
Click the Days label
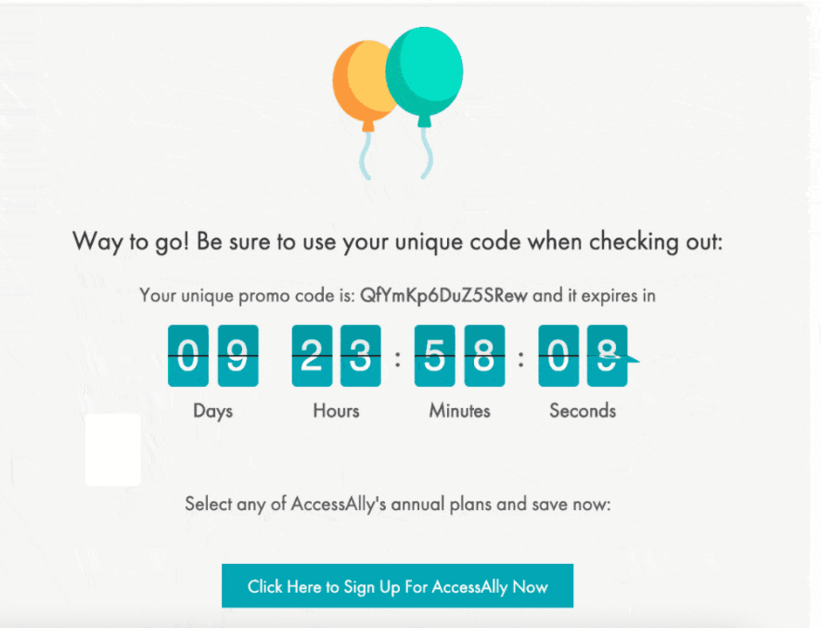(212, 410)
